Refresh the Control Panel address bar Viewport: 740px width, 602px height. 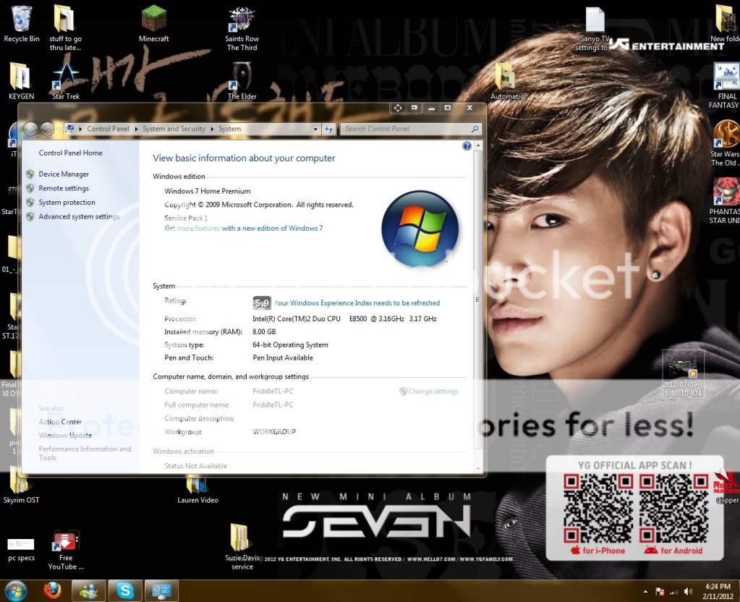[329, 129]
